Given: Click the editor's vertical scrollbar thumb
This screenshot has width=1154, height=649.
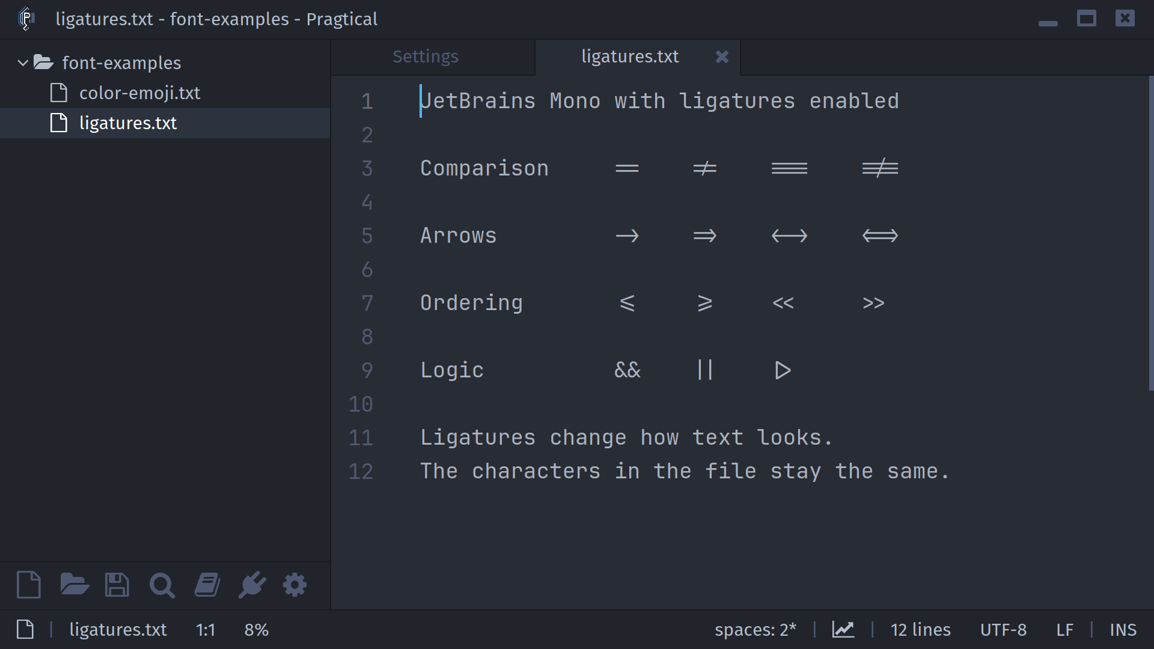Looking at the screenshot, I should pyautogui.click(x=1151, y=233).
